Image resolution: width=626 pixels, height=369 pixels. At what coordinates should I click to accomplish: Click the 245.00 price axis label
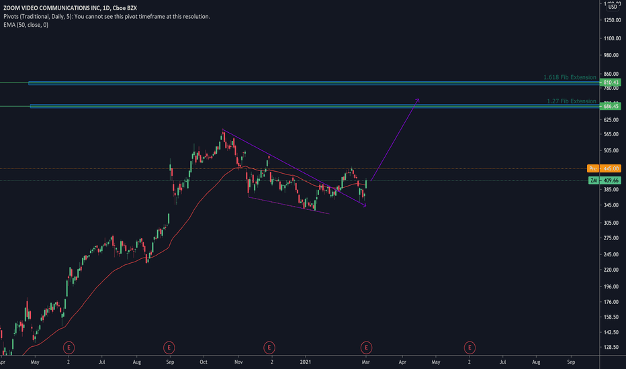613,254
